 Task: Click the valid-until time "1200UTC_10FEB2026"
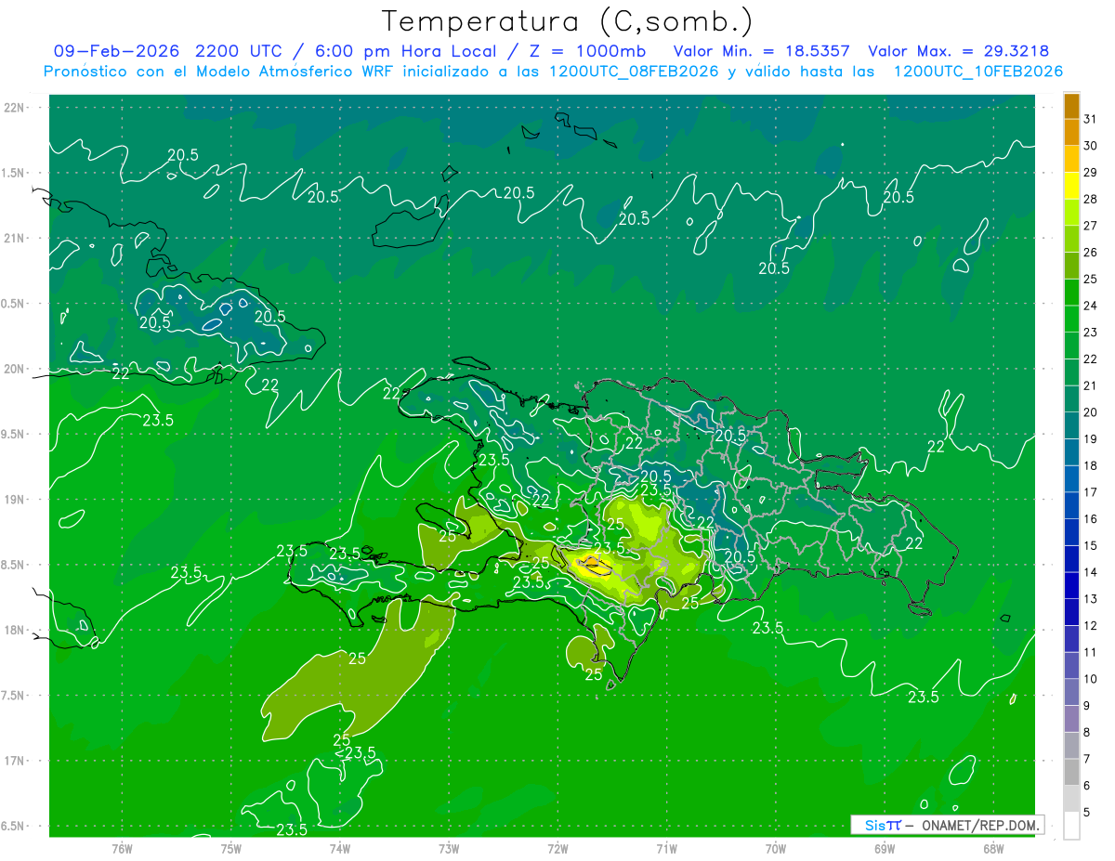977,72
